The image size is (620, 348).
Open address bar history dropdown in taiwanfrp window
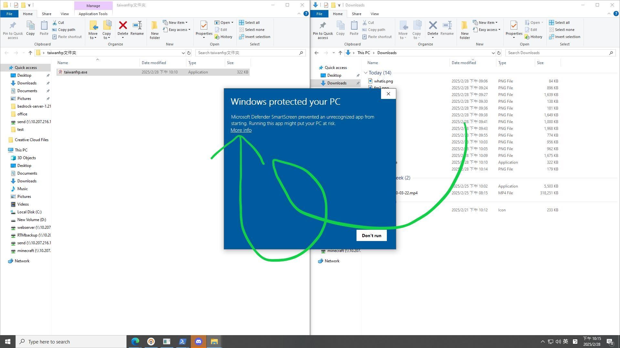click(183, 53)
